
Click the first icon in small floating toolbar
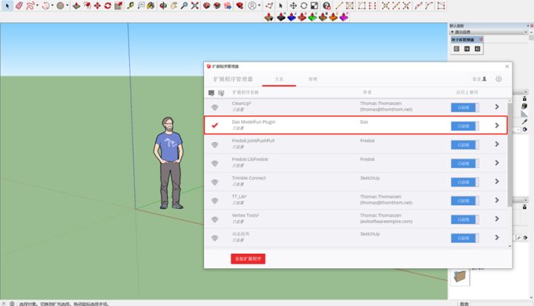456,49
